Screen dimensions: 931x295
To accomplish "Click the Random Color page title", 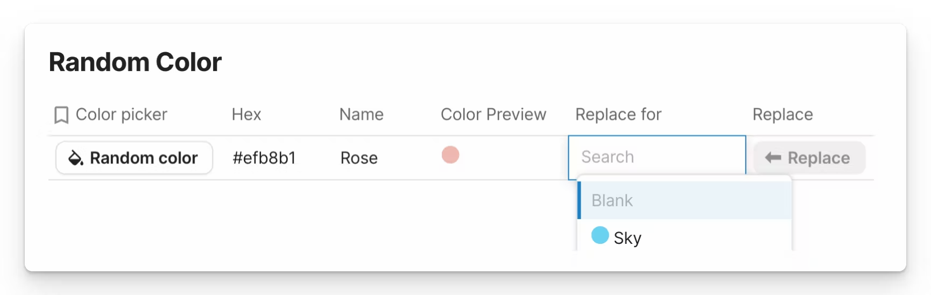I will (x=135, y=62).
